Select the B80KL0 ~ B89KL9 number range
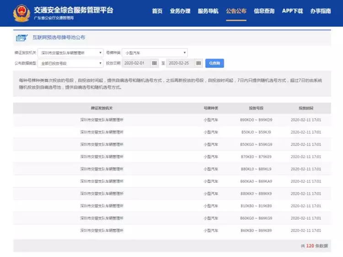Image resolution: width=343 pixels, height=257 pixels. point(256,169)
